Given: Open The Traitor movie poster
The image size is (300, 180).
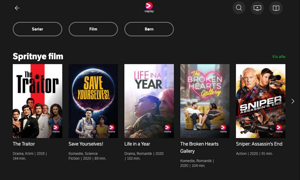Looking at the screenshot, I should (x=38, y=101).
